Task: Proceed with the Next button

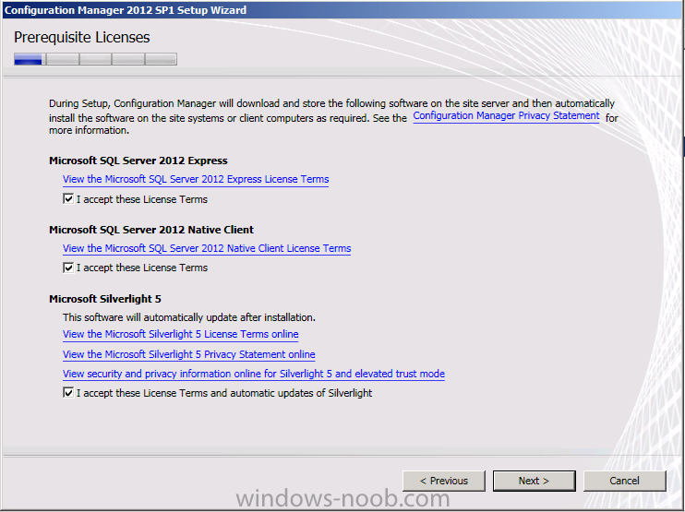Action: click(534, 481)
